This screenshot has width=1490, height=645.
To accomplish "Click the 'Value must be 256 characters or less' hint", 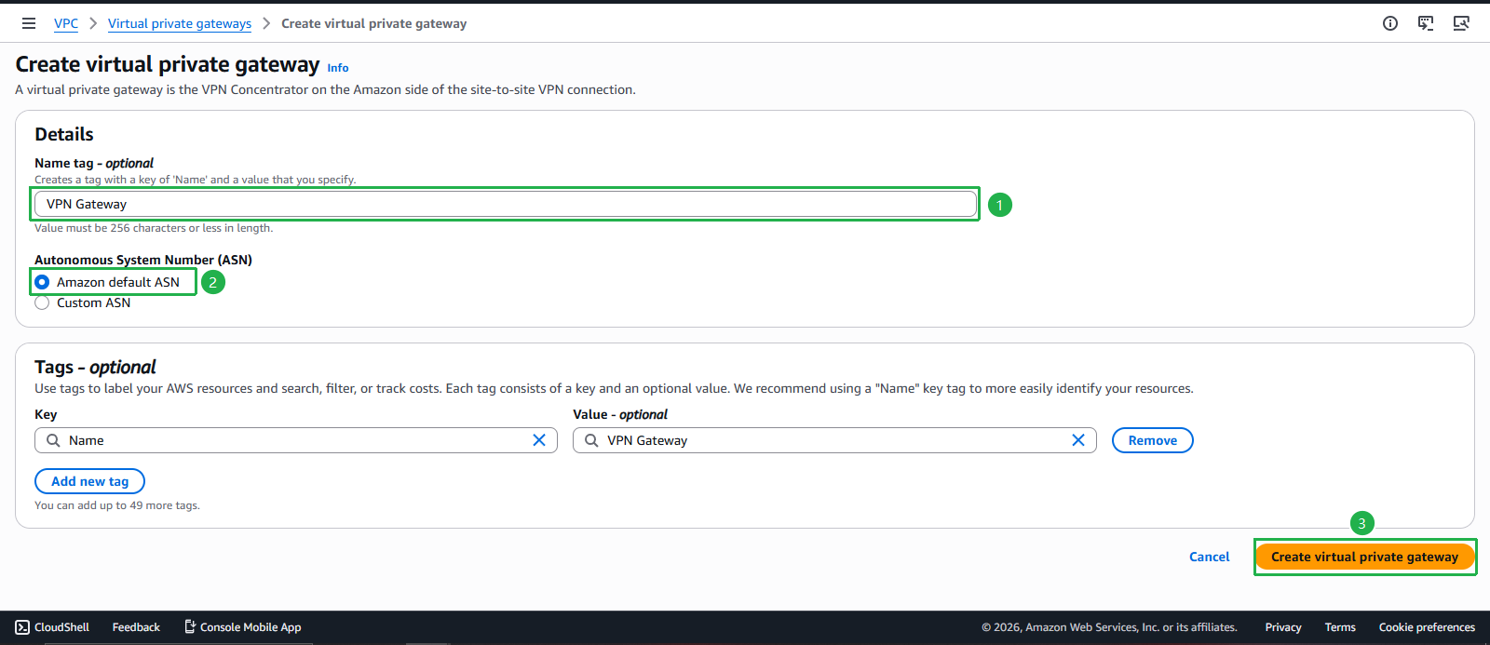I will point(154,228).
